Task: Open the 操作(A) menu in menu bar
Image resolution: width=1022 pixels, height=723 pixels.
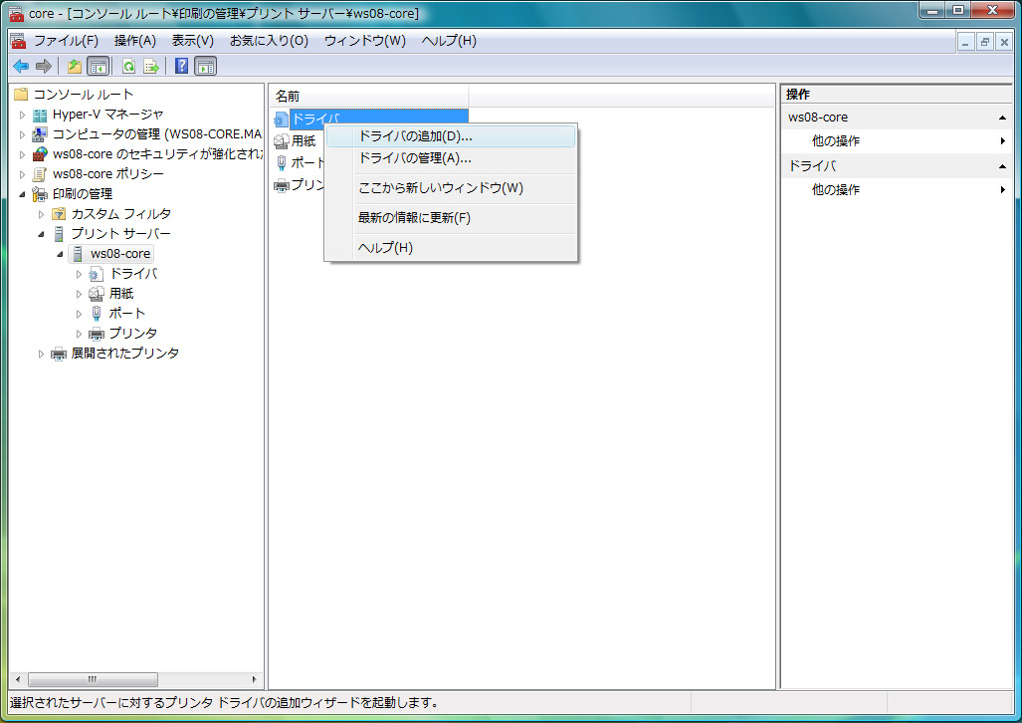Action: click(x=135, y=41)
